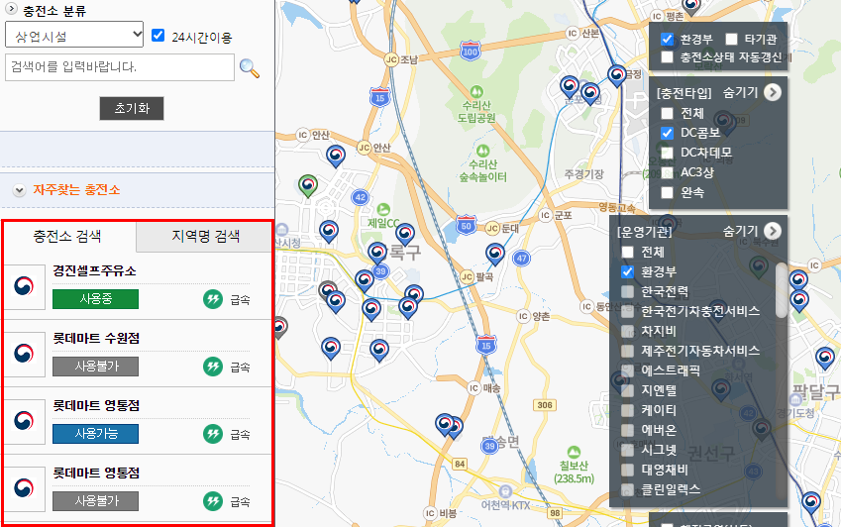Click the 급속 icon in 롯데마트 수원점 row

213,367
